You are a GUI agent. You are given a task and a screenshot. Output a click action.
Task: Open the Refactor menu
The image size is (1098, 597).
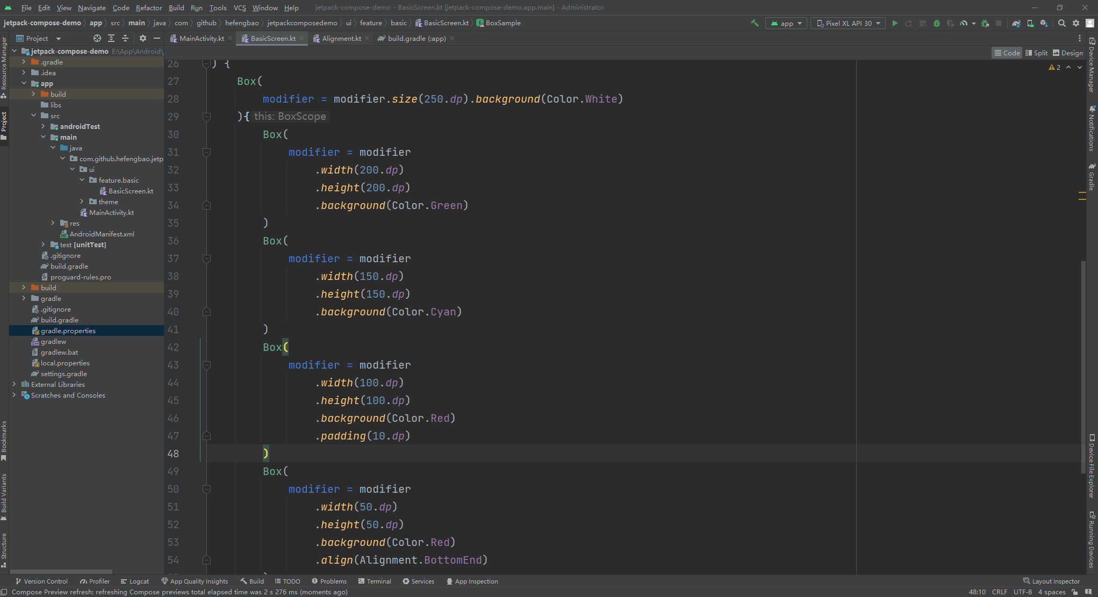[149, 8]
